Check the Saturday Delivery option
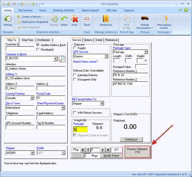This screenshot has height=177, width=192. [x=75, y=75]
